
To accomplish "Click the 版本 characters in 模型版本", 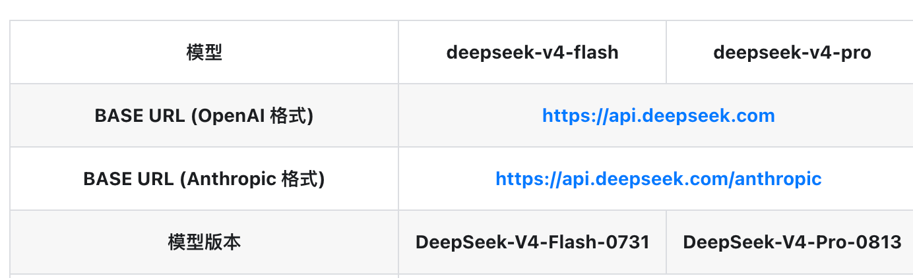I will [222, 242].
